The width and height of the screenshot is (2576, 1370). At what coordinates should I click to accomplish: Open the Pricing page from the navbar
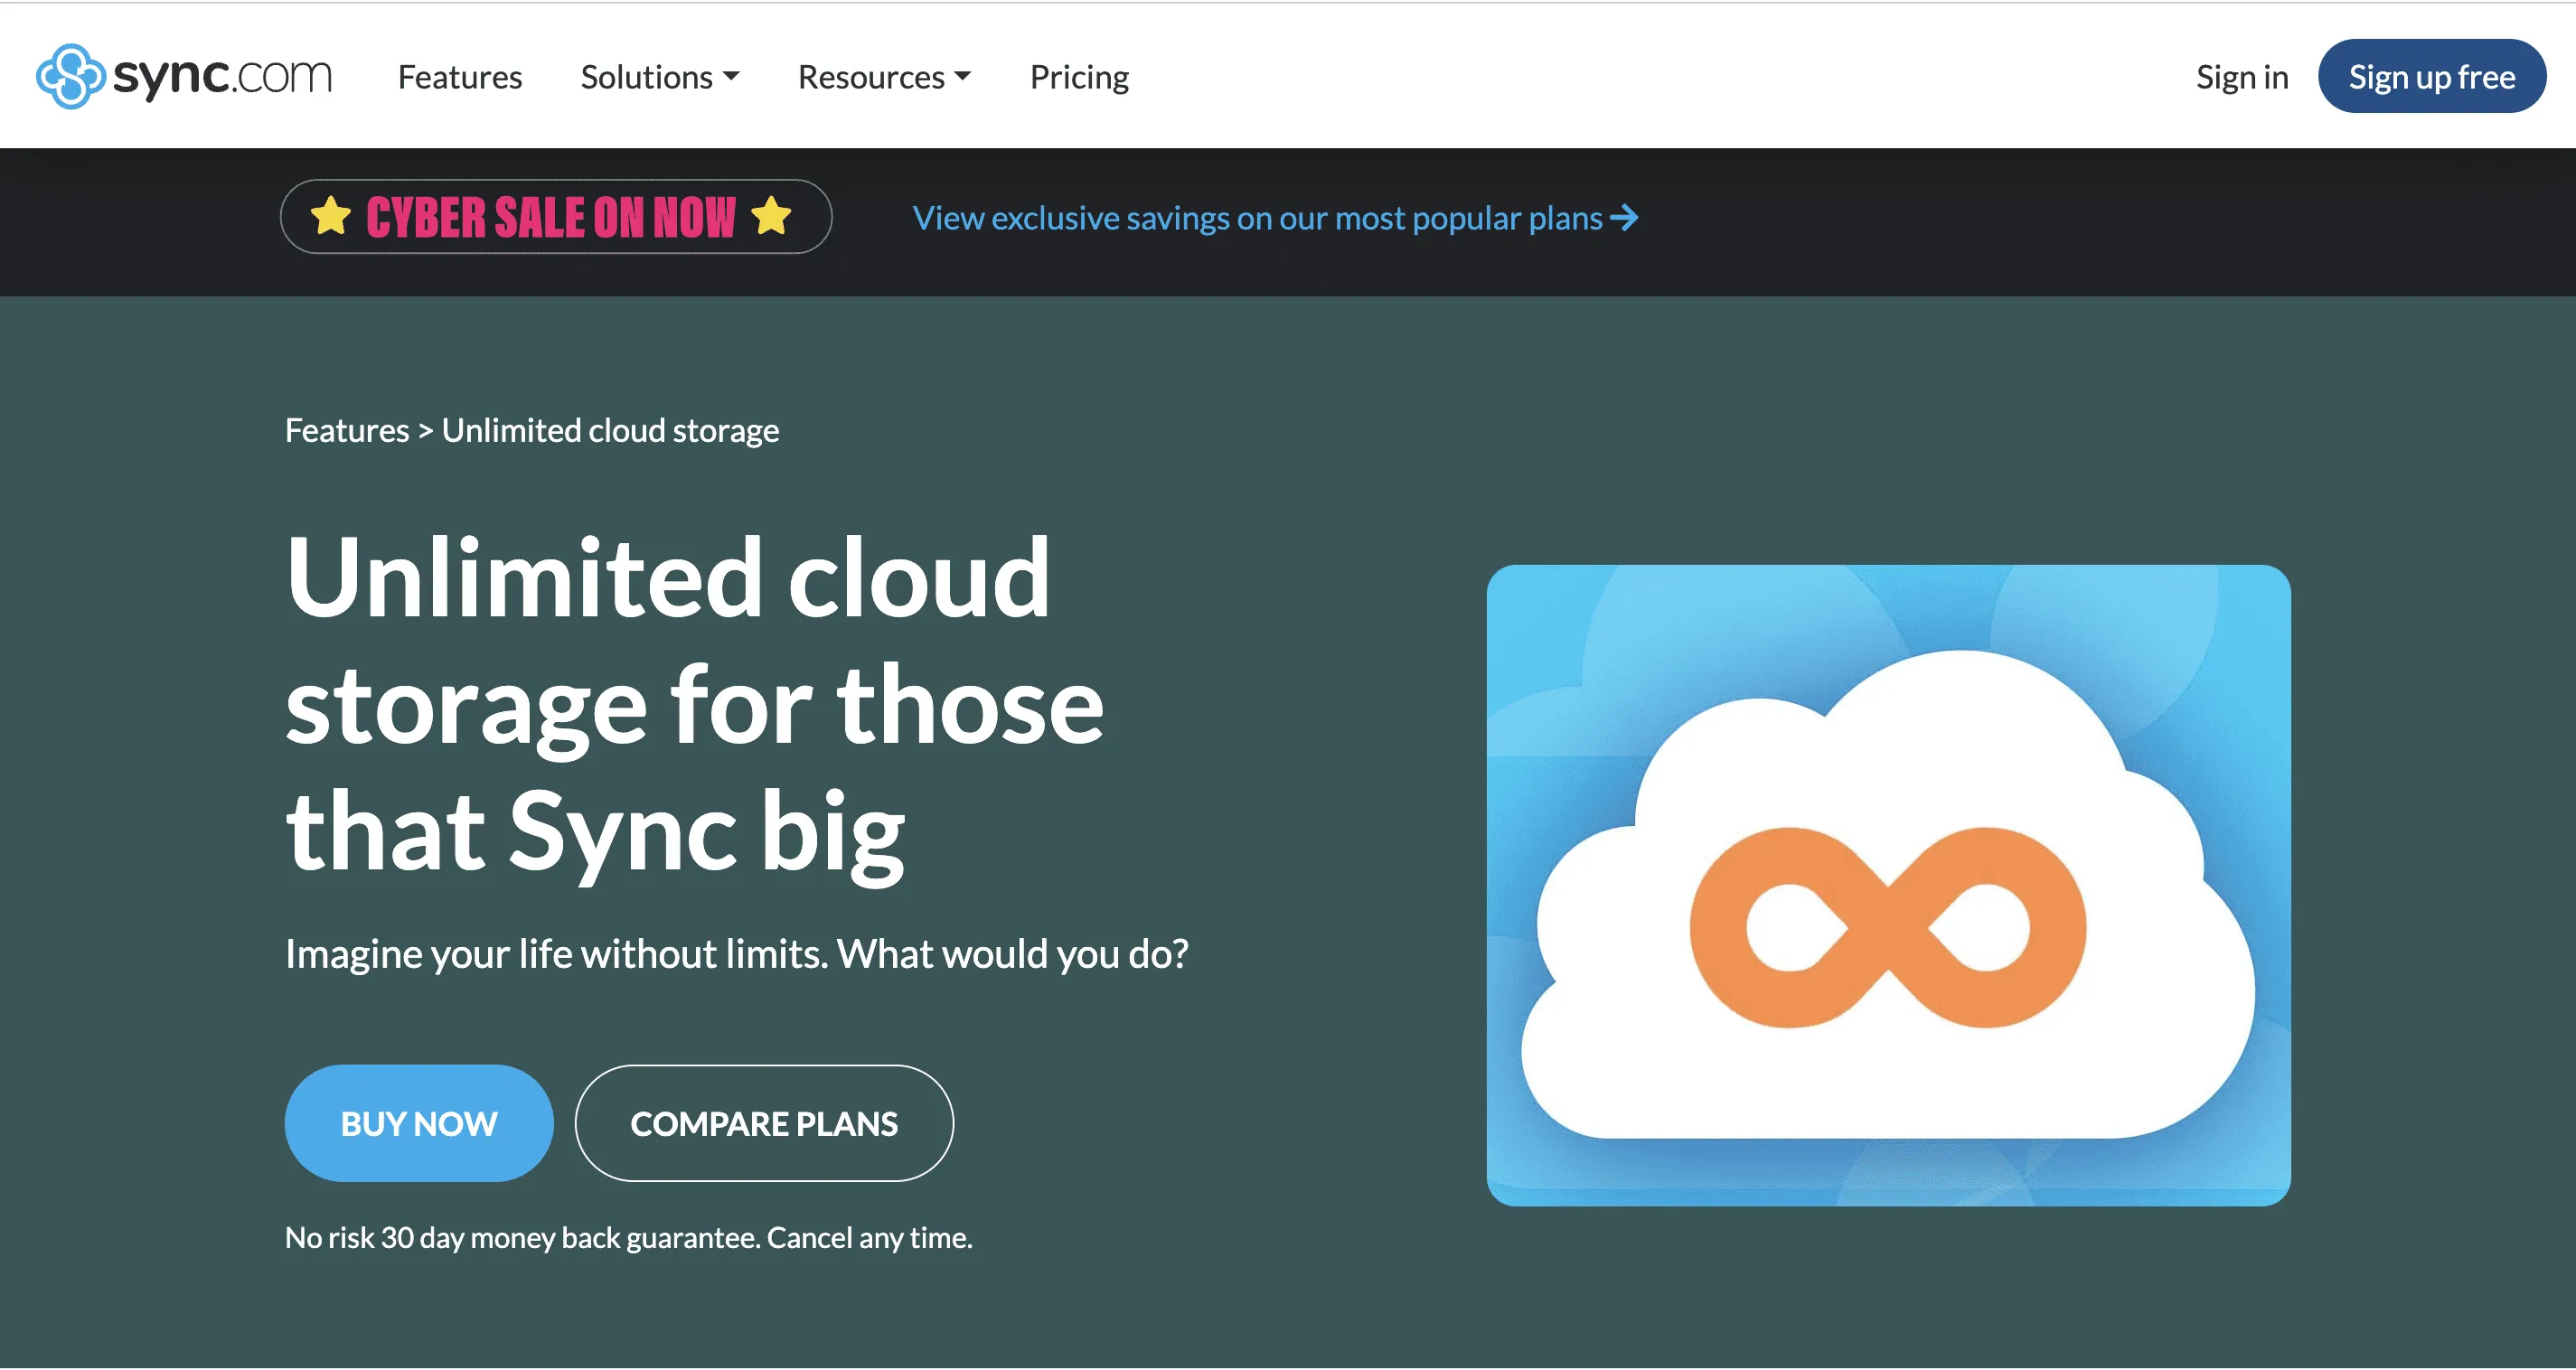tap(1079, 76)
